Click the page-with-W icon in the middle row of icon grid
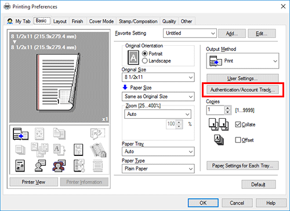The width and height of the screenshot is (290, 211). click(78, 150)
